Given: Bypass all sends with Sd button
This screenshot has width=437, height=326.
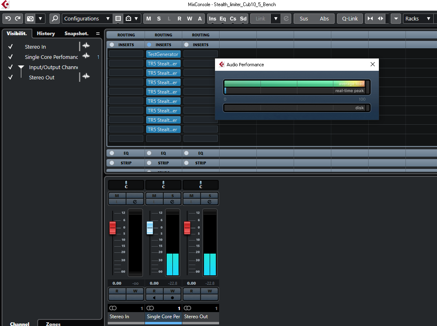Looking at the screenshot, I should pos(243,19).
